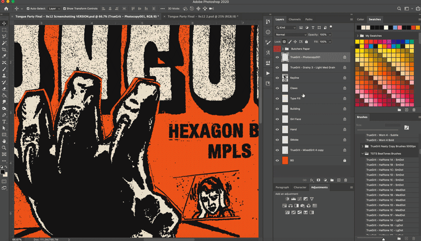421x241 pixels.
Task: Open the Normal blend mode dropdown
Action: point(290,35)
